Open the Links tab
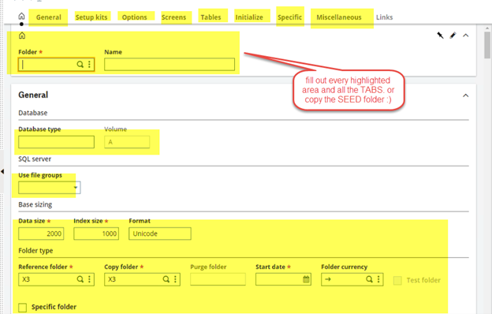Screen dimensions: 492x314 tap(385, 17)
